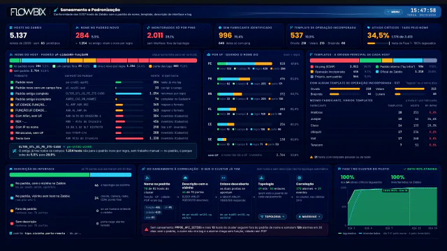Click the Oficial do Zabbix legend swatch
This screenshot has width=447, height=251.
(377, 72)
